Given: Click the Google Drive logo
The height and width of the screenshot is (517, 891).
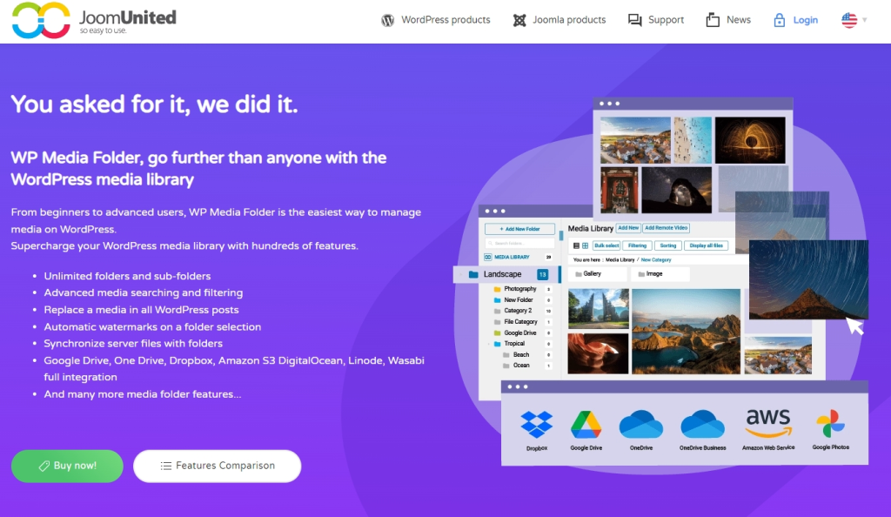Looking at the screenshot, I should 586,425.
